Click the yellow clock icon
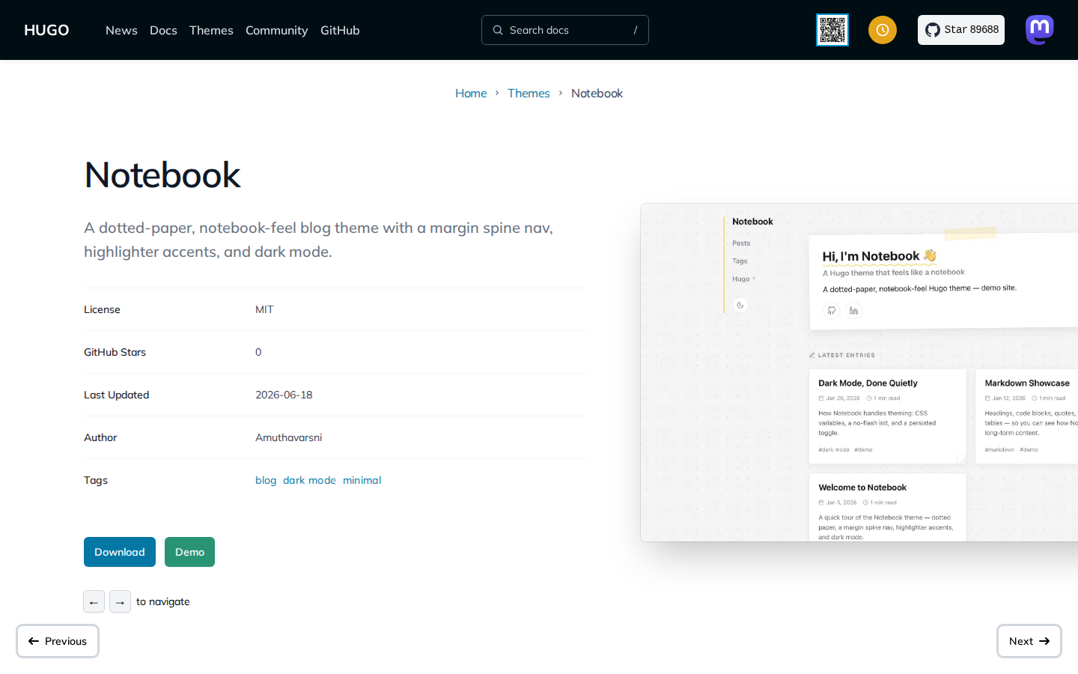The image size is (1078, 674). (883, 30)
